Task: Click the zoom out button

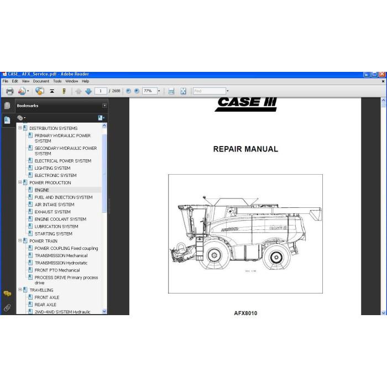Action: pyautogui.click(x=128, y=91)
